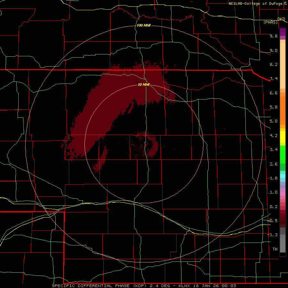The height and width of the screenshot is (288, 288).
Task: Click the SPECIFIC DIFFERENTIAL PHASE (KDP) caption
Action: pos(99,286)
